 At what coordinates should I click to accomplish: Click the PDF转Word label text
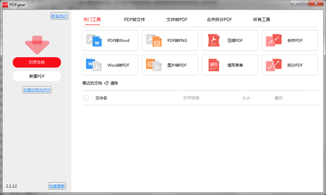[118, 40]
